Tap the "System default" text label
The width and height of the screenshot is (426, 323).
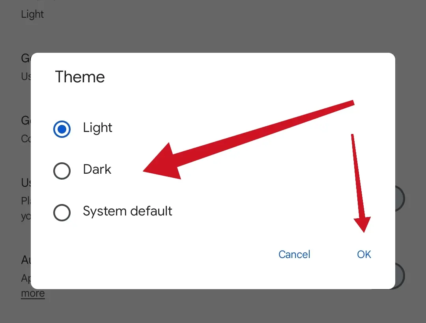coord(127,211)
